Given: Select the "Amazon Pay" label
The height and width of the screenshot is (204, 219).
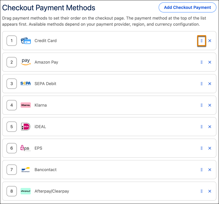Looking at the screenshot, I should [x=46, y=62].
